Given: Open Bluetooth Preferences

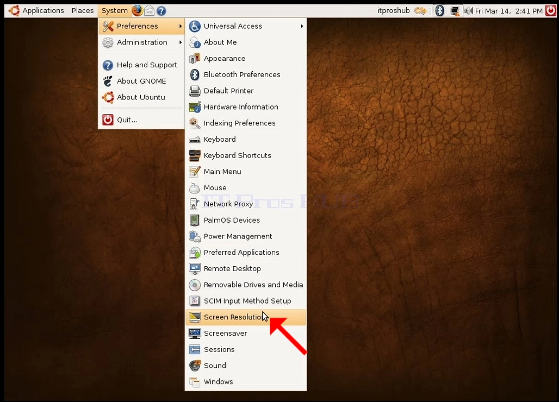Looking at the screenshot, I should coord(246,75).
